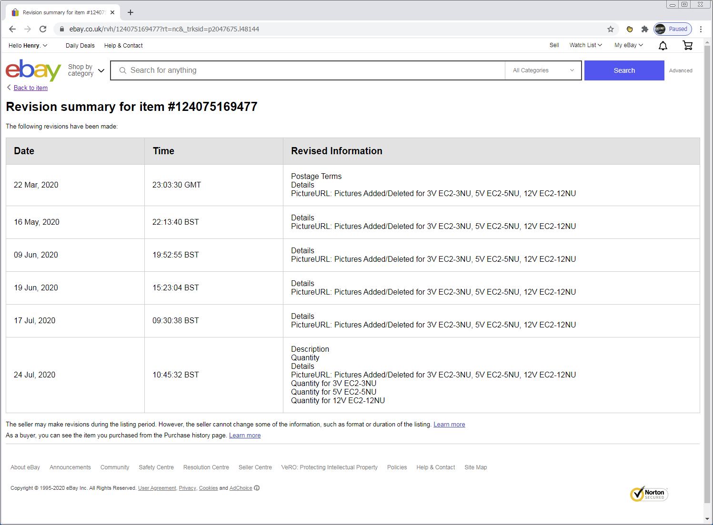
Task: Reload the current page
Action: (x=43, y=29)
